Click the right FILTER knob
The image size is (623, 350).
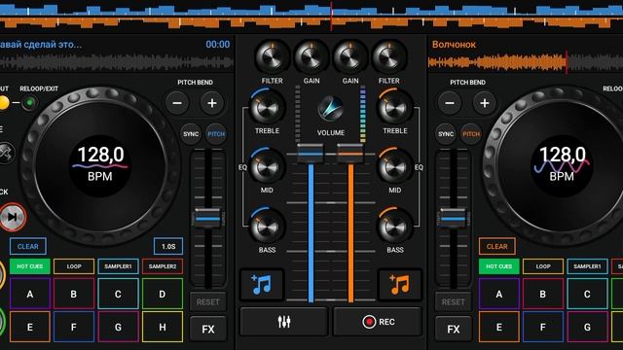point(389,57)
